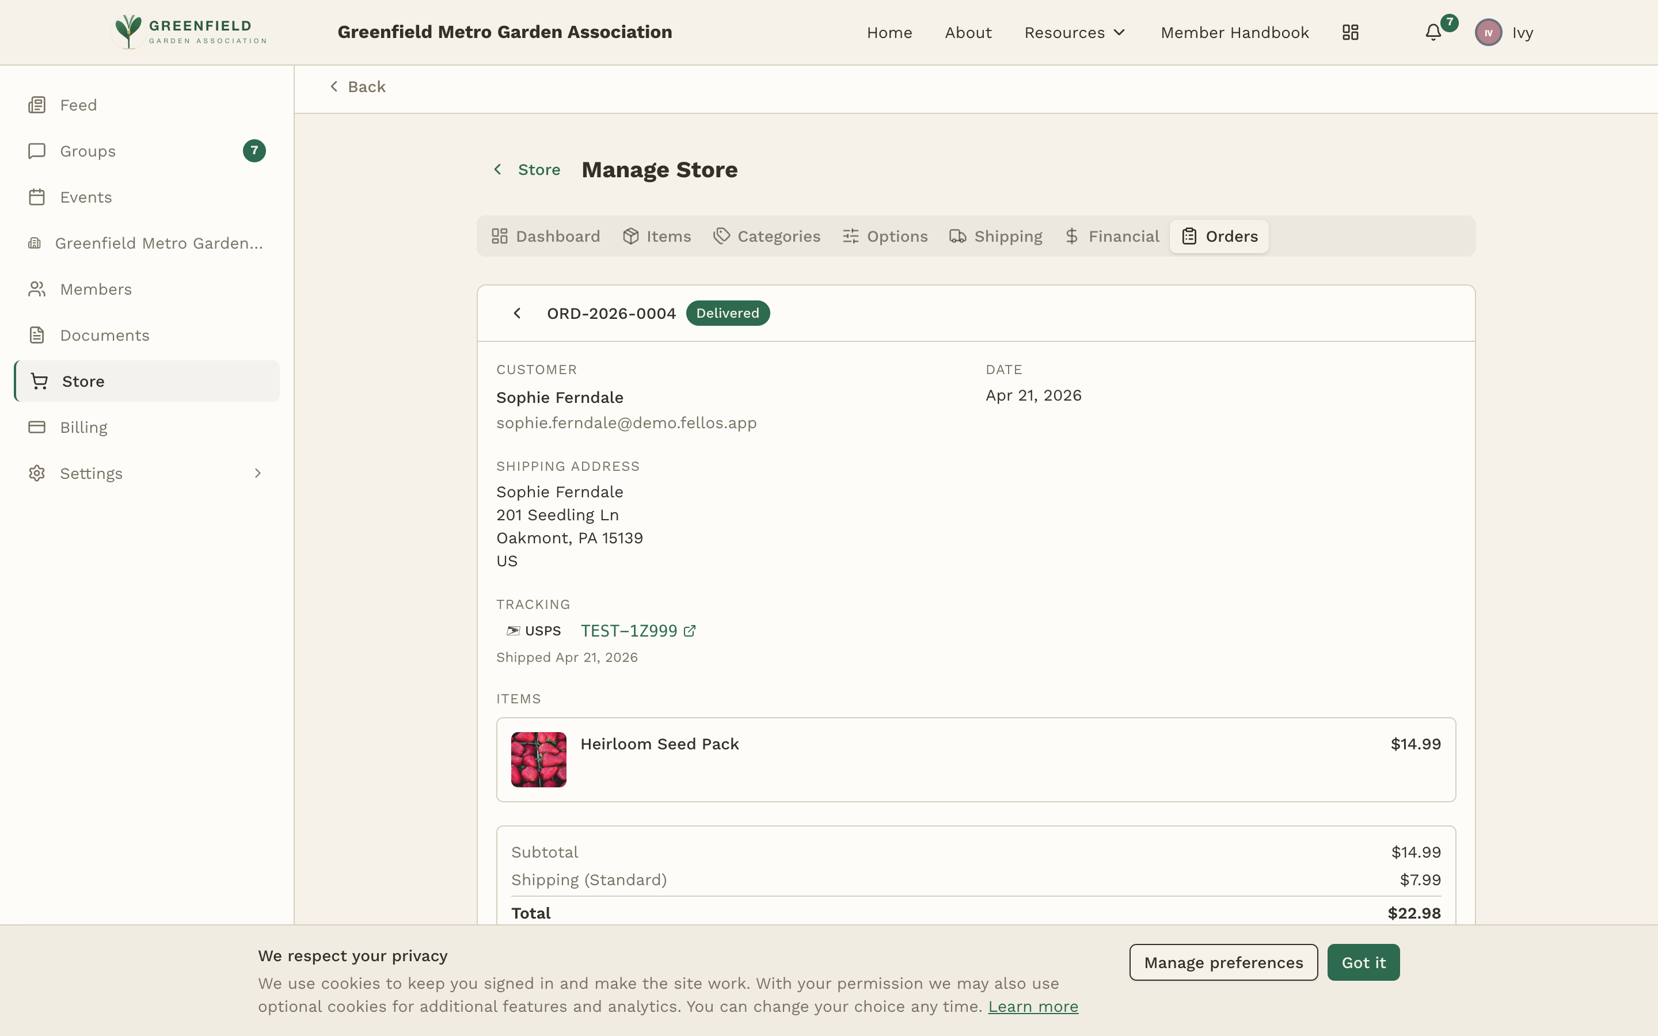Click the Heirloom Seed Pack item name
Image resolution: width=1658 pixels, height=1036 pixels.
(659, 744)
